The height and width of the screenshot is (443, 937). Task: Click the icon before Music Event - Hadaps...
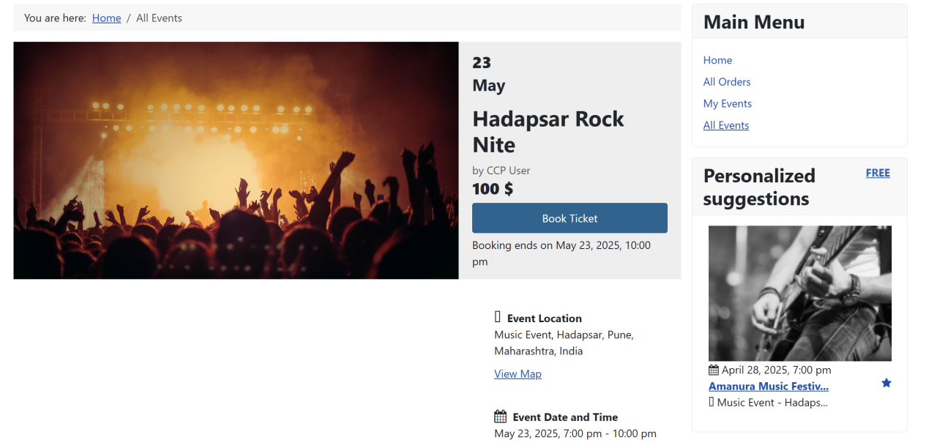712,402
